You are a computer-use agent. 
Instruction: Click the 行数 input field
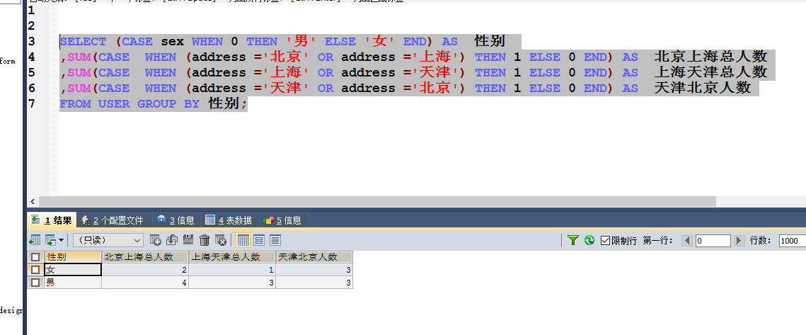(793, 240)
